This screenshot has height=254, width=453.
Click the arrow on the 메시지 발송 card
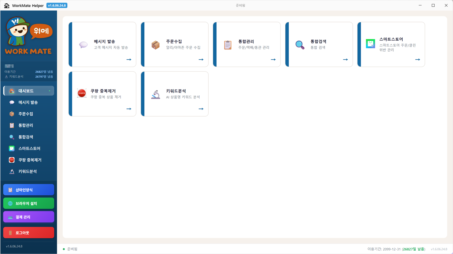[x=129, y=60]
